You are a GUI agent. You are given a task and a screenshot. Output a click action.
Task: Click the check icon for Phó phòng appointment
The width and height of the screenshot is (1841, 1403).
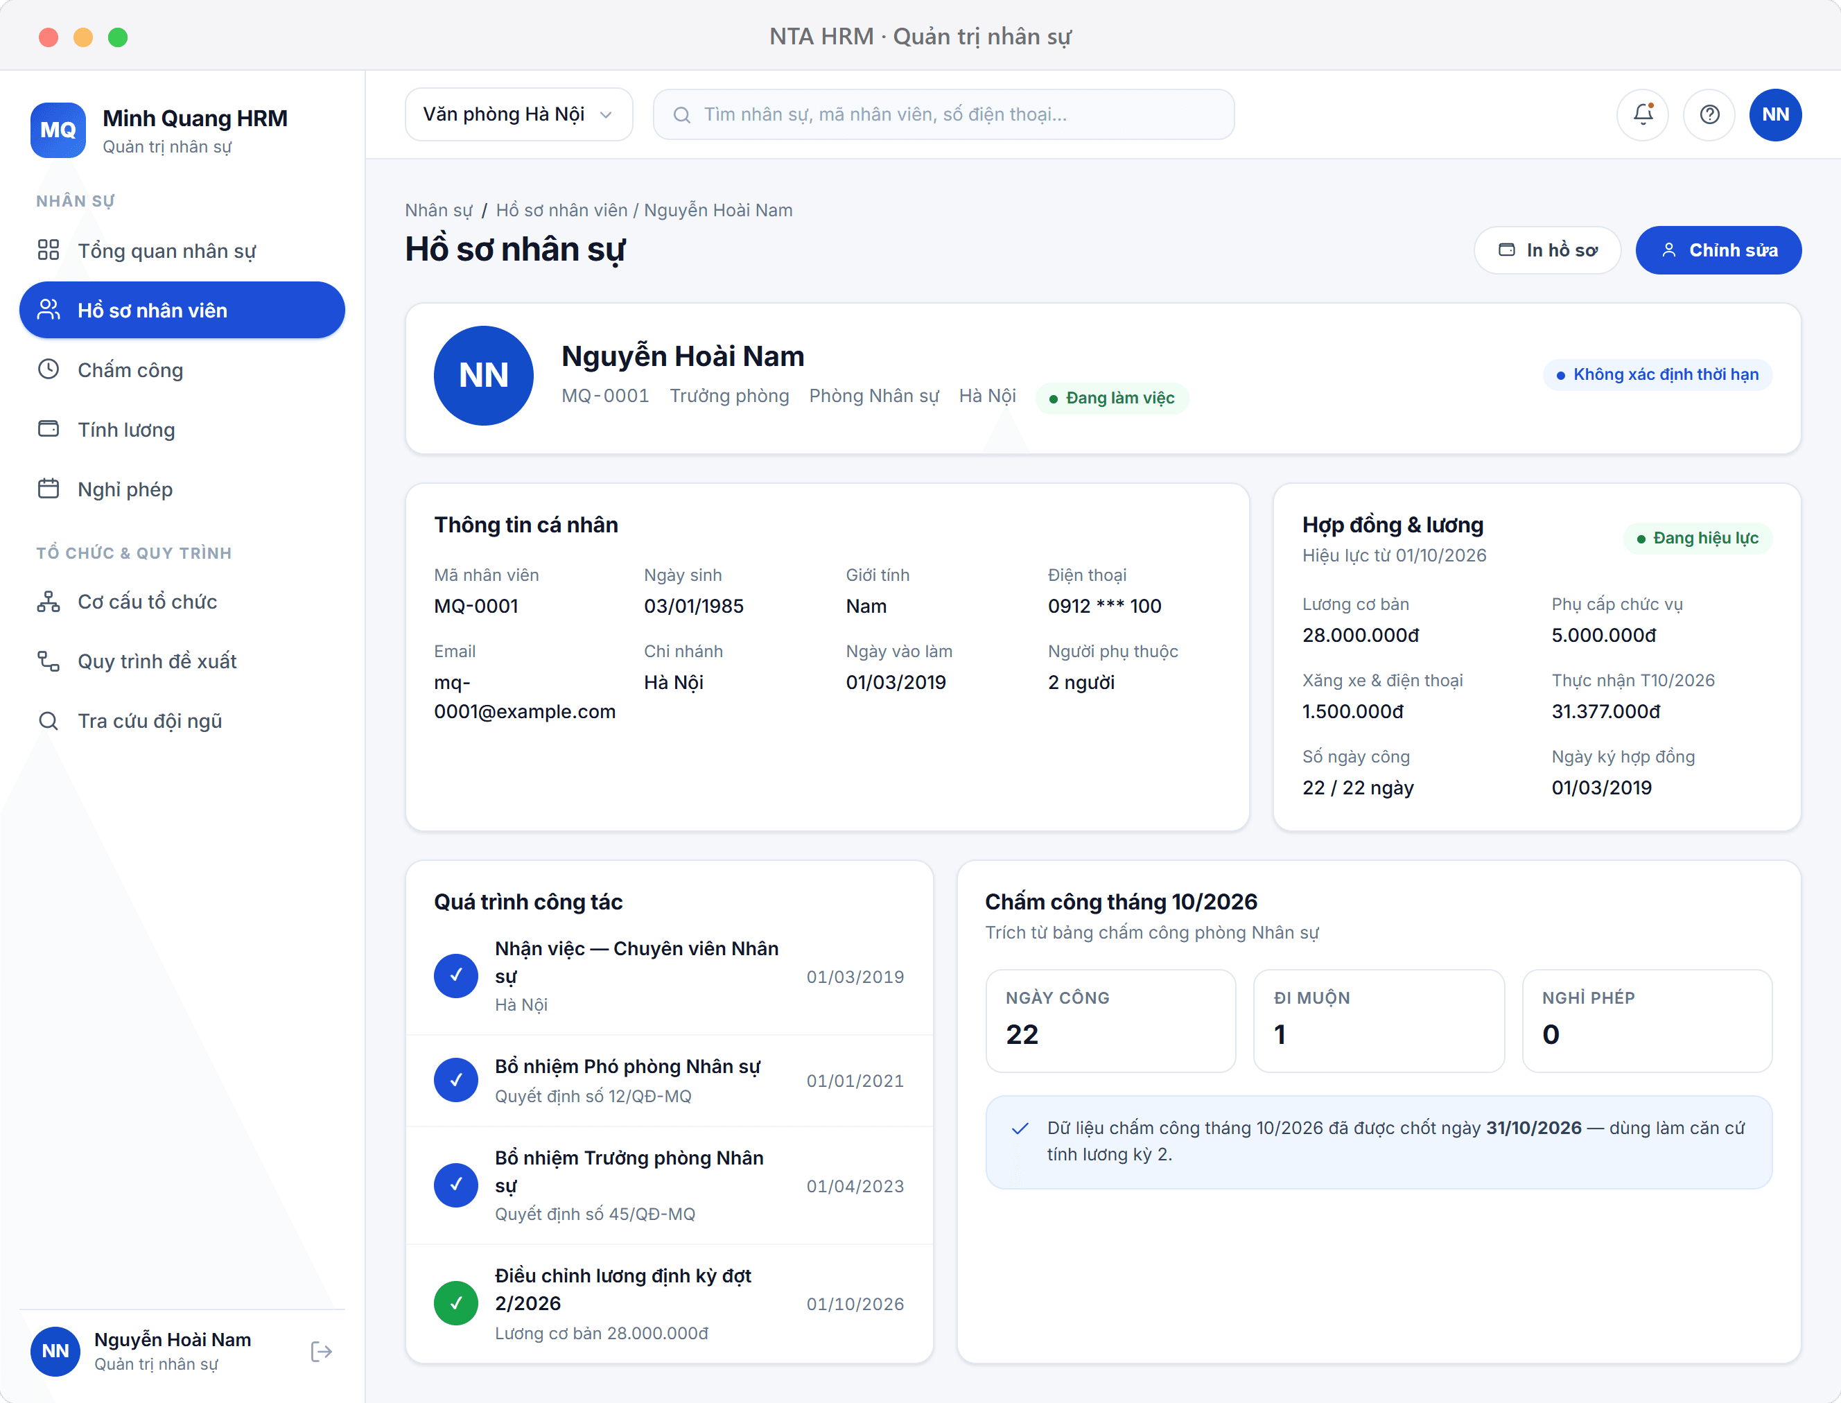click(456, 1080)
